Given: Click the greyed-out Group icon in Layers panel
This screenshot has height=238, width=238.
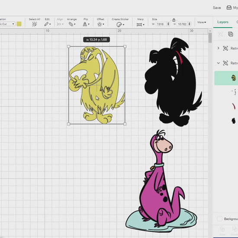Looking at the screenshot, I should pyautogui.click(x=220, y=34).
